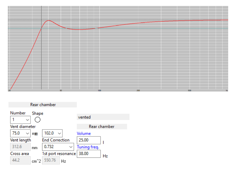This screenshot has width=234, height=170.
Task: Open the vent Number dropdown
Action: 27,120
